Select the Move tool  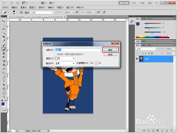pos(4,21)
